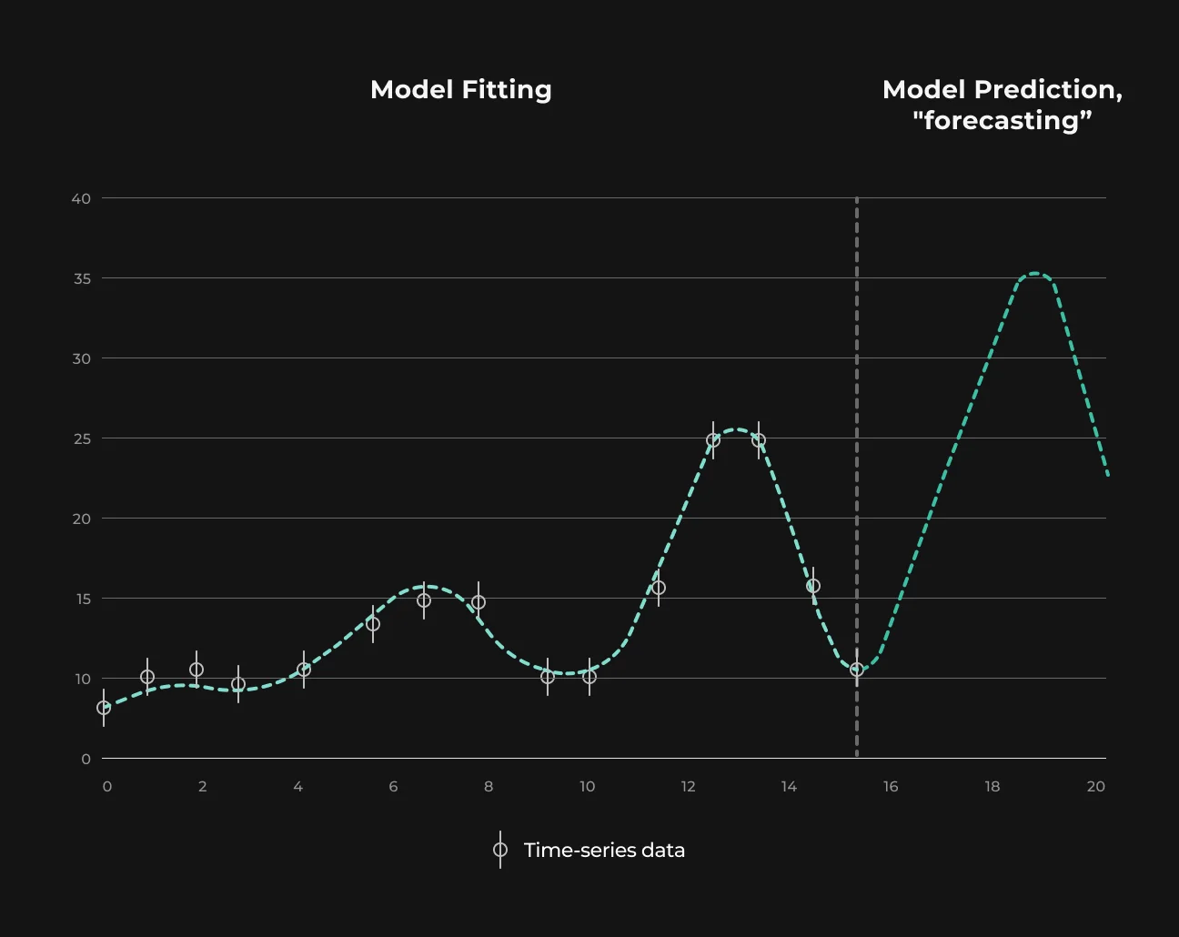Click the data point right of the 25 peak
The image size is (1179, 937).
(759, 440)
